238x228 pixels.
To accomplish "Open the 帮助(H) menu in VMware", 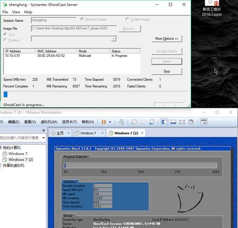I will 88,122.
